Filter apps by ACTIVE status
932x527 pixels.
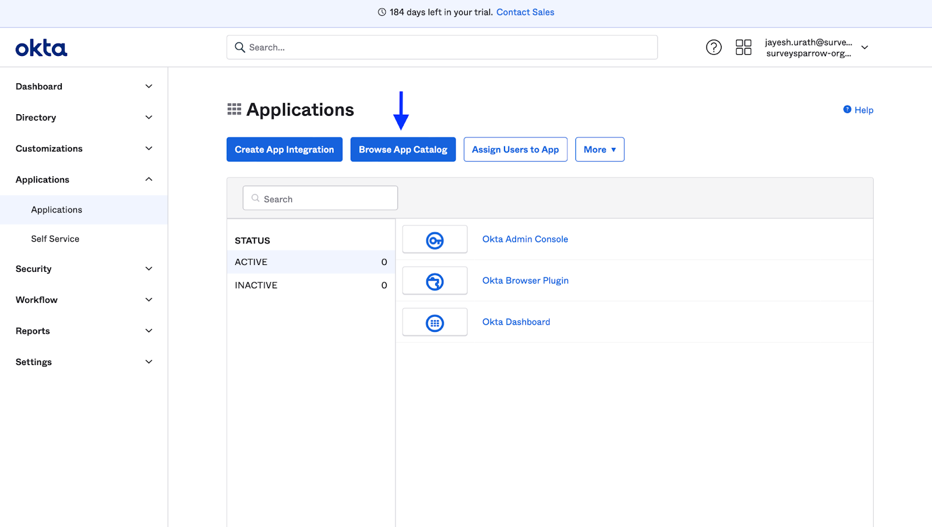311,262
